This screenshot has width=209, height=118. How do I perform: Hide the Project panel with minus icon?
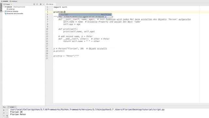click(43, 4)
